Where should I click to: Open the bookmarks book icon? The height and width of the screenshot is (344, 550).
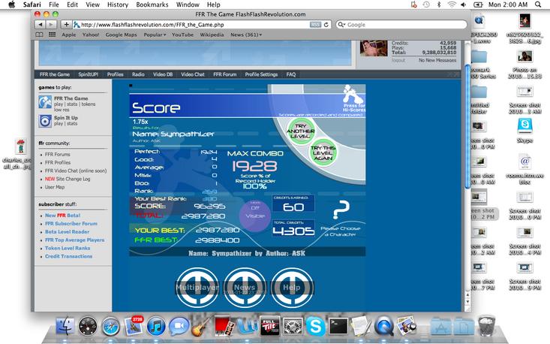coord(39,35)
